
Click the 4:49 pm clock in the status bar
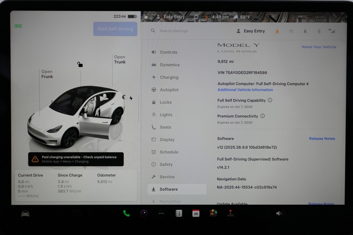click(220, 17)
